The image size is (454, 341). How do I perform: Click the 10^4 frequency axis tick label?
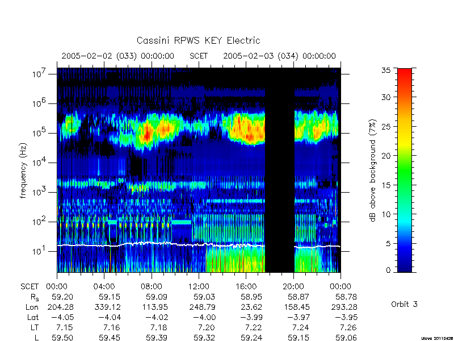[x=40, y=163]
